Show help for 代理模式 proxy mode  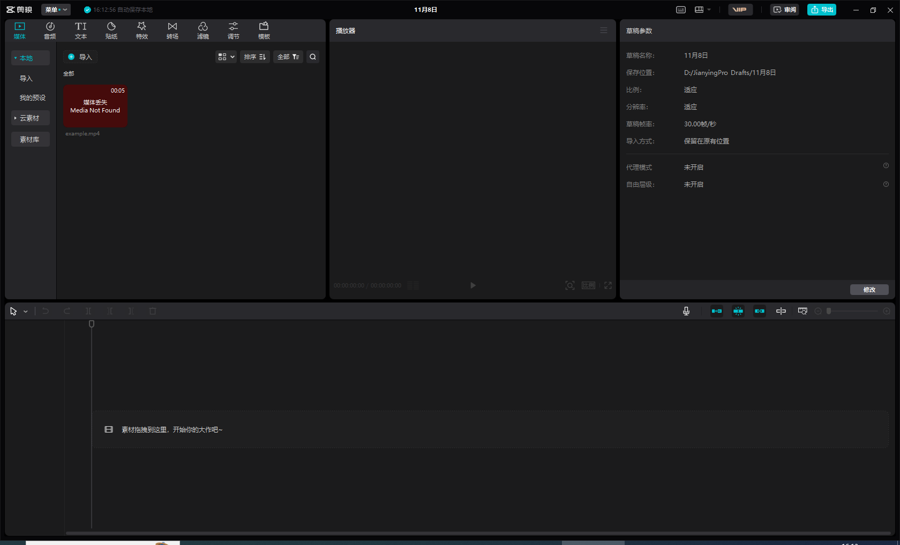pos(886,165)
